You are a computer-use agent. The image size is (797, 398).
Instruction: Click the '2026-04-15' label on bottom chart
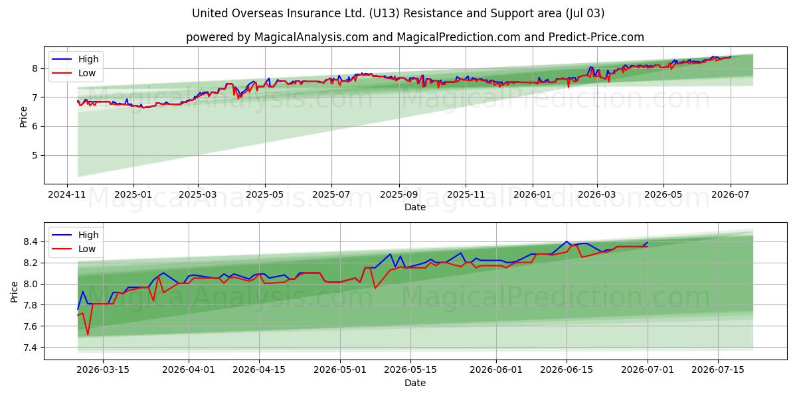(x=259, y=371)
